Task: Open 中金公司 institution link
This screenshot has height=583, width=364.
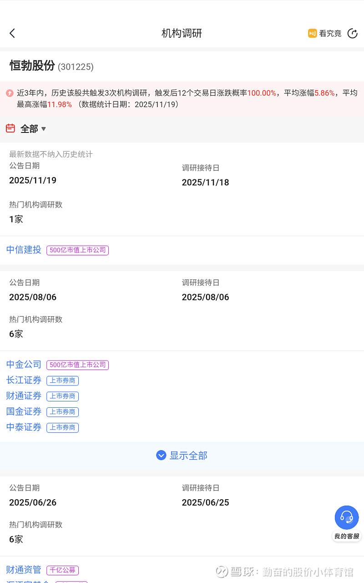Action: (24, 365)
